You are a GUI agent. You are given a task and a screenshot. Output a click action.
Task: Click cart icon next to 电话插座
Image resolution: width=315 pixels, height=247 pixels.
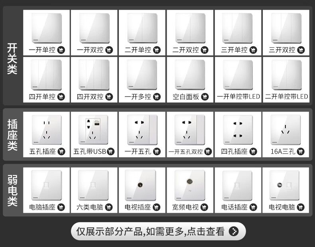point(253,207)
